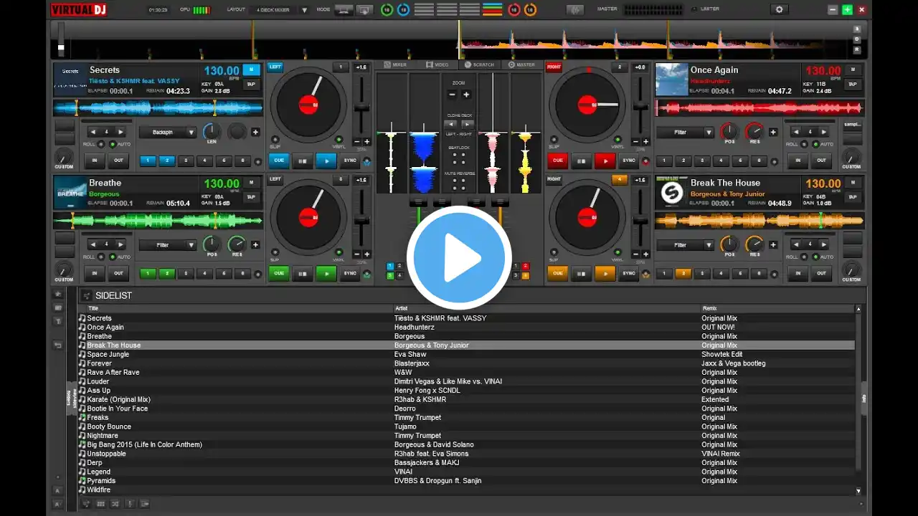
Task: Switch to the VIDEO tab
Action: coord(437,64)
